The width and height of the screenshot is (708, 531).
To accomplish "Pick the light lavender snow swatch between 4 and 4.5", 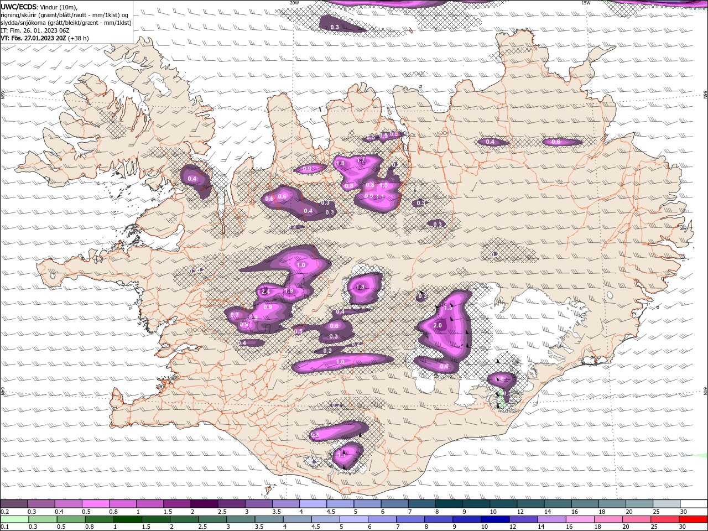I will coord(313,504).
